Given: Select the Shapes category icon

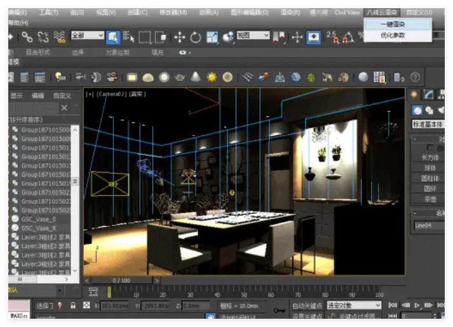Looking at the screenshot, I should click(x=429, y=110).
